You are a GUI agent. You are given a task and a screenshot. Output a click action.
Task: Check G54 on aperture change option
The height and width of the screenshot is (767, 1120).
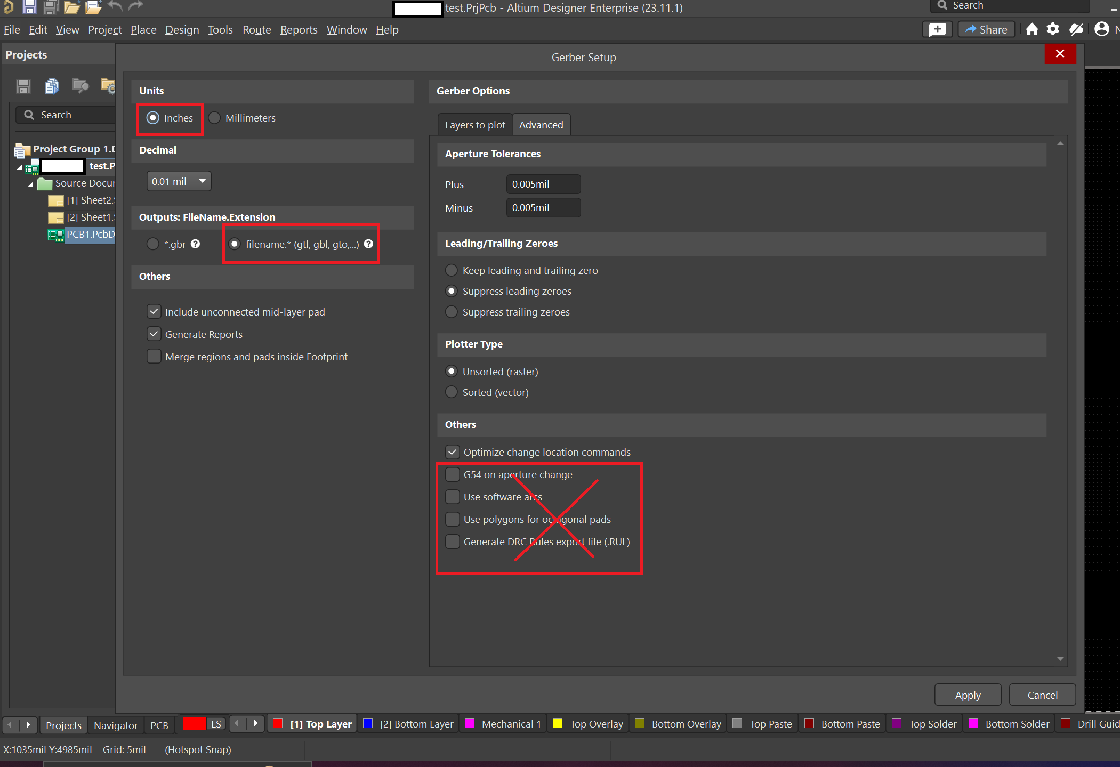453,474
